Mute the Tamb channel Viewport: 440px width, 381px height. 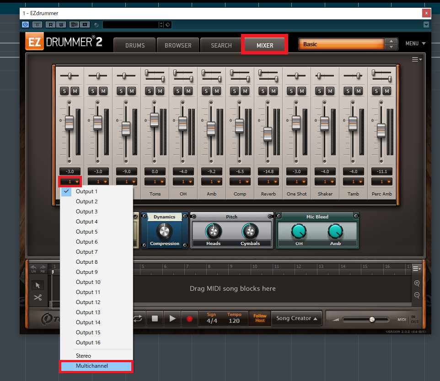click(x=358, y=91)
